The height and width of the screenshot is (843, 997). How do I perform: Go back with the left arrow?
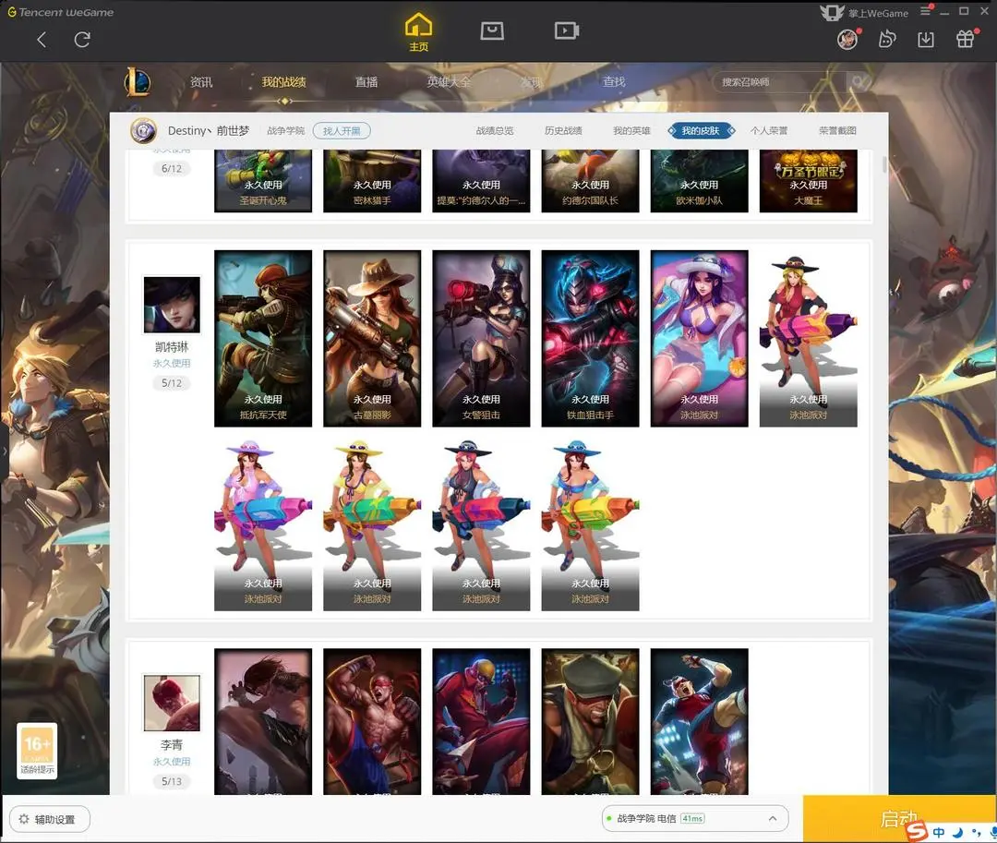(42, 40)
